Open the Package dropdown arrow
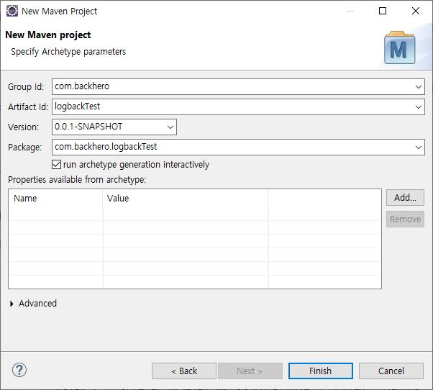This screenshot has width=433, height=390. pos(418,148)
